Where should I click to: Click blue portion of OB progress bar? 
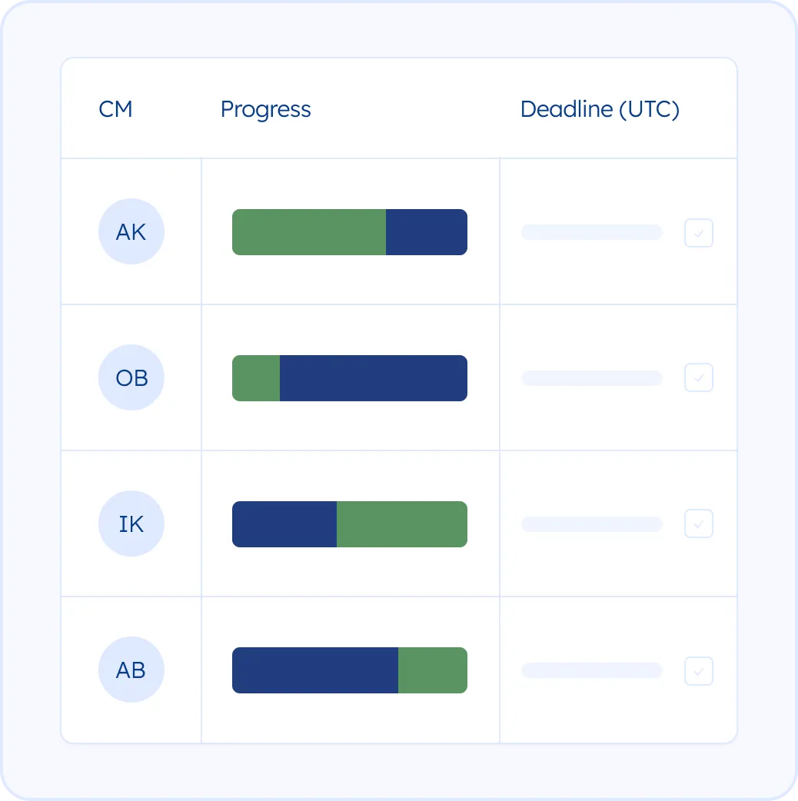point(373,378)
